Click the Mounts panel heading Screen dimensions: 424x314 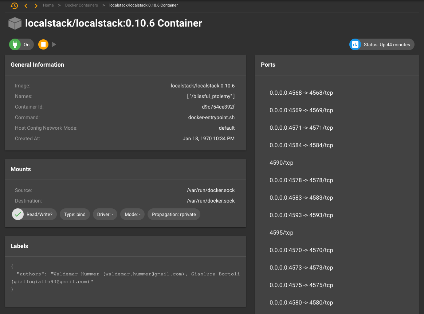coord(20,169)
